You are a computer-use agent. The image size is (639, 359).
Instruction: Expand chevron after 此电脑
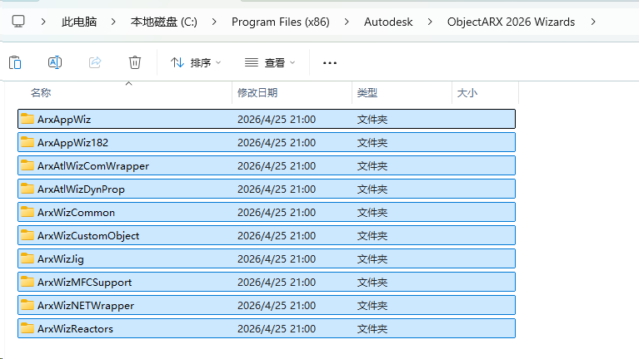[x=113, y=22]
